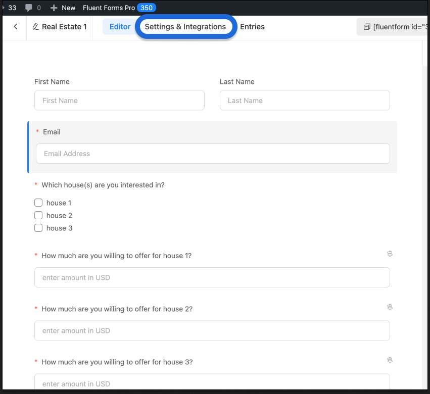Click the comment count 0 in admin bar

pyautogui.click(x=39, y=8)
